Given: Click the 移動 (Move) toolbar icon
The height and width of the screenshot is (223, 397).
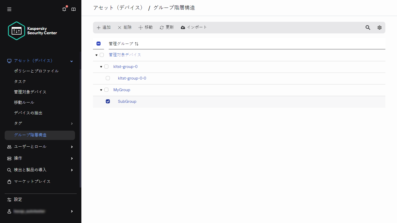Looking at the screenshot, I should 145,27.
